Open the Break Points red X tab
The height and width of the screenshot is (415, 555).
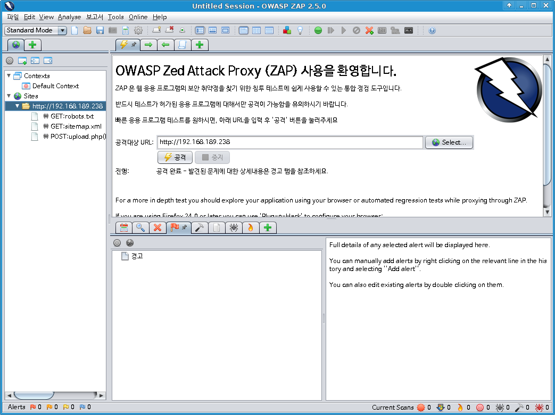coord(158,227)
